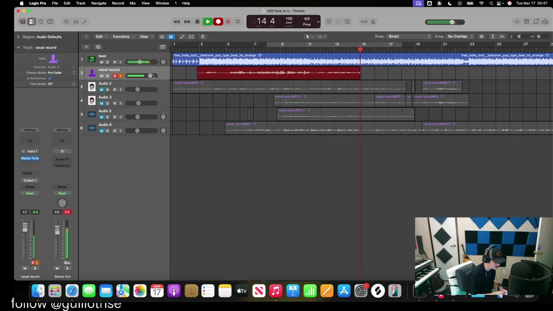553x311 pixels.
Task: Collapse the Track vocal record section
Action: pos(18,48)
